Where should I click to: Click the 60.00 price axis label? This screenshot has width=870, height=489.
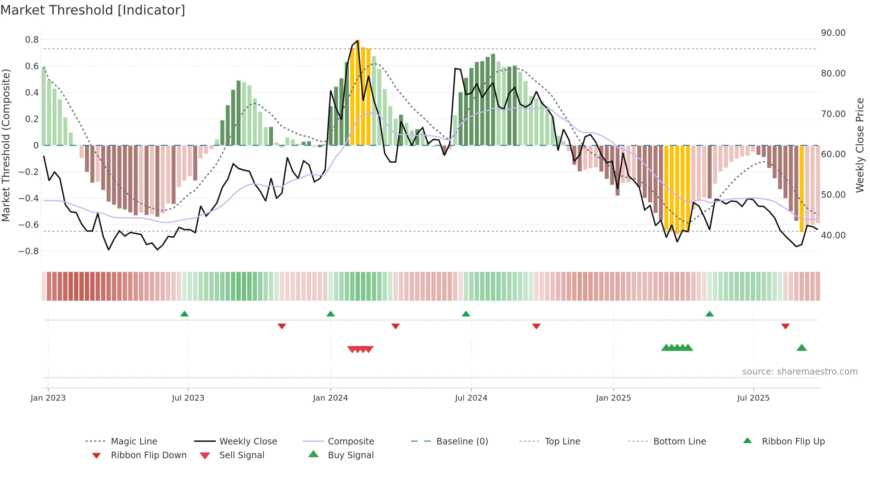[833, 154]
